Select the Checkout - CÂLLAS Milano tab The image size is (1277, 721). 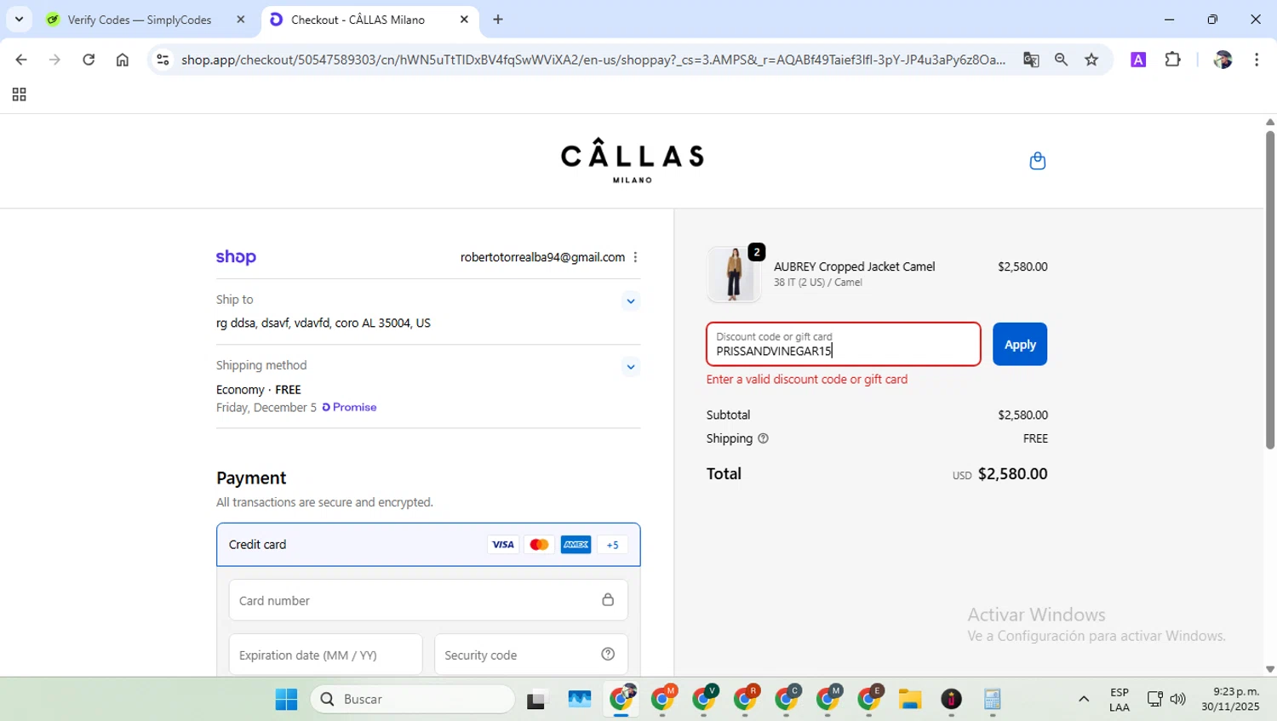358,20
